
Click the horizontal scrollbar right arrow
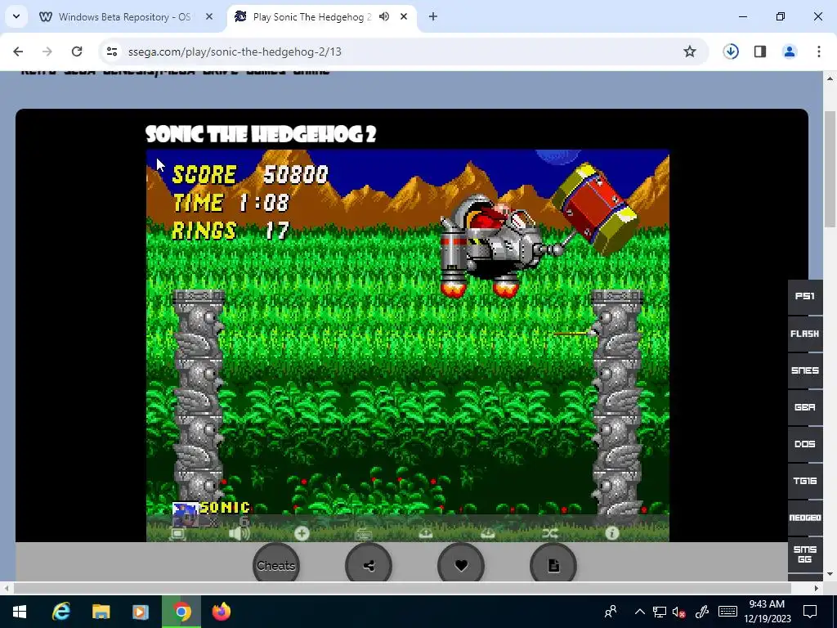click(817, 588)
